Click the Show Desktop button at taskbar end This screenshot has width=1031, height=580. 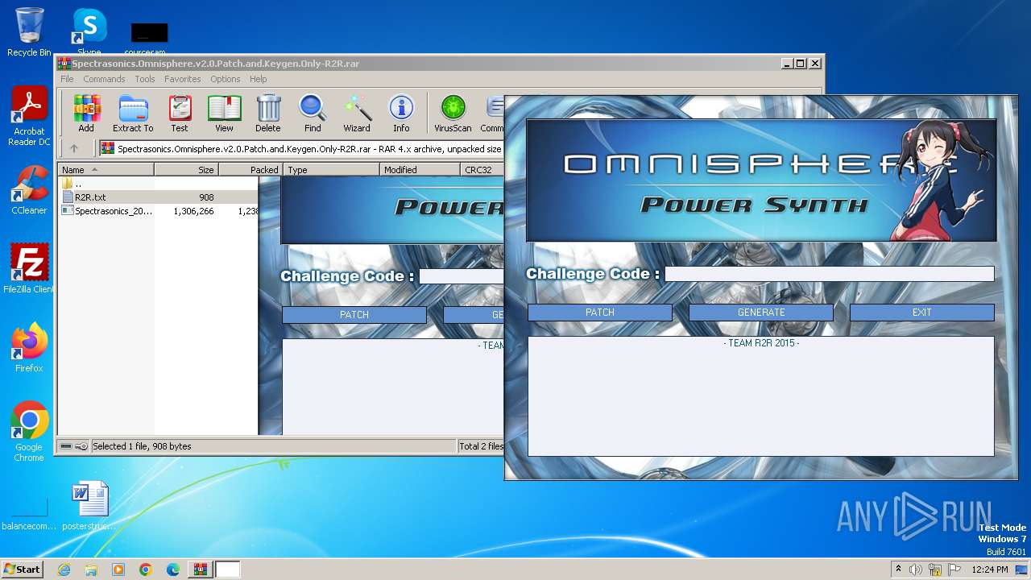1023,570
